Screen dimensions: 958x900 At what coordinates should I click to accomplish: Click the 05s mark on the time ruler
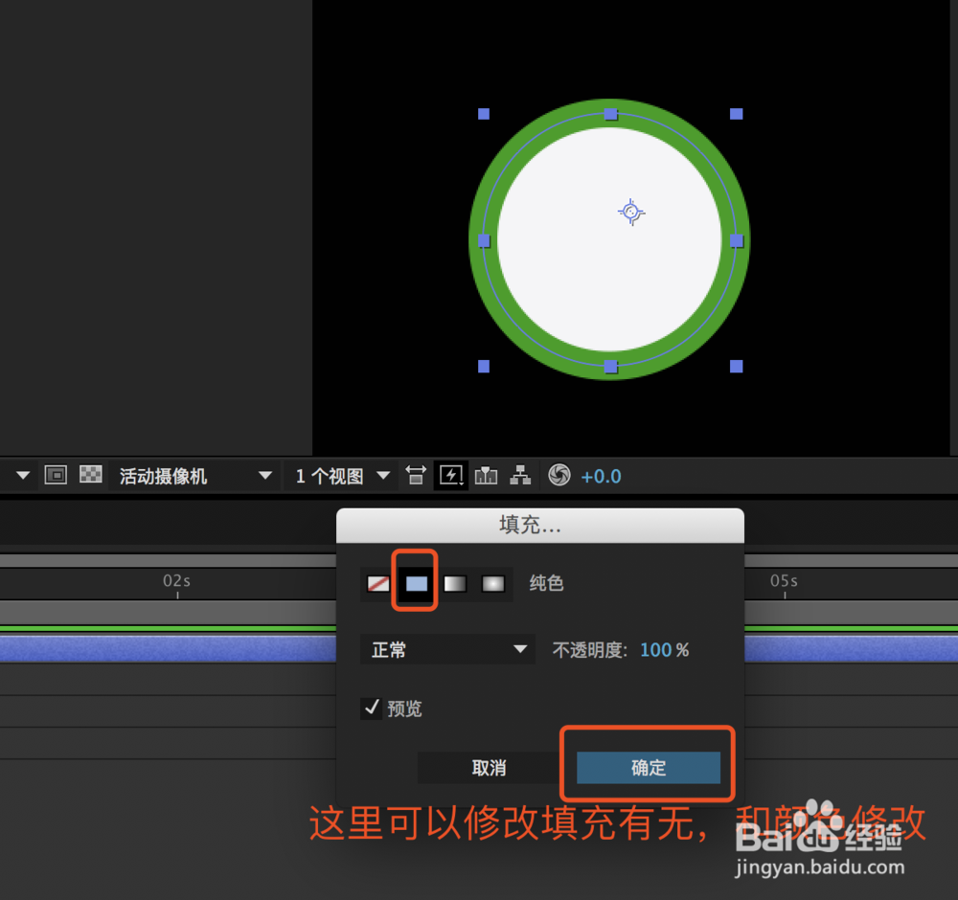tap(784, 581)
